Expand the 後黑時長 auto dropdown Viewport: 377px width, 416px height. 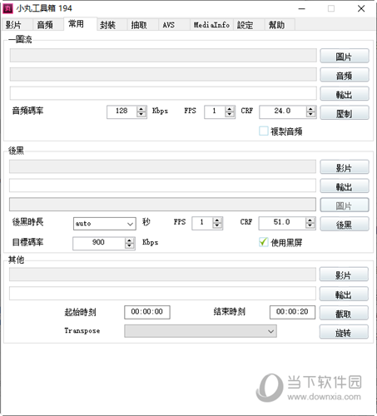(x=130, y=224)
